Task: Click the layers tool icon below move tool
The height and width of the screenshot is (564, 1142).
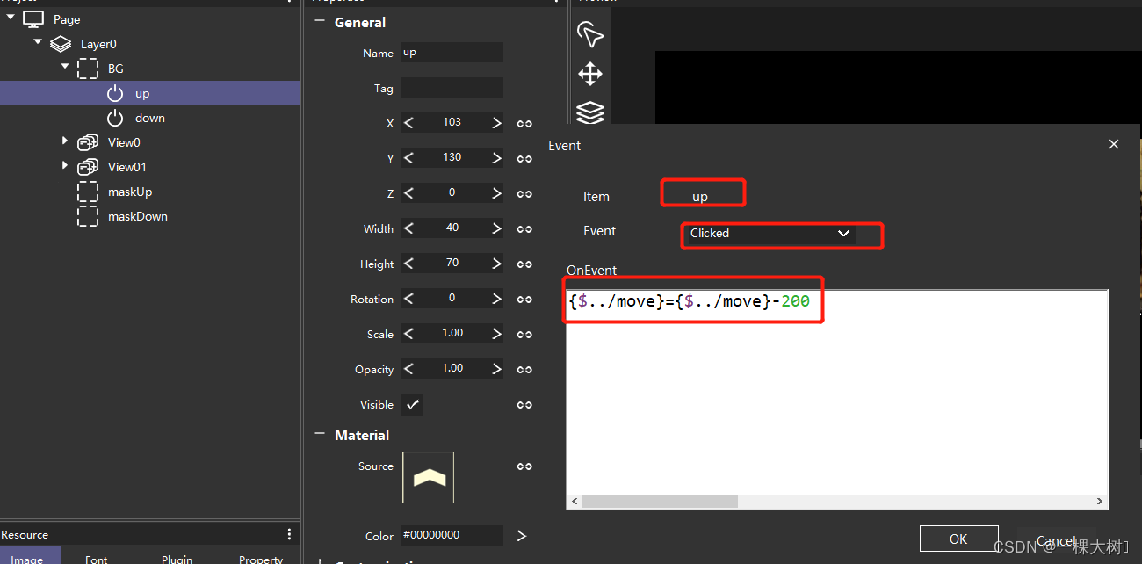Action: pos(589,112)
